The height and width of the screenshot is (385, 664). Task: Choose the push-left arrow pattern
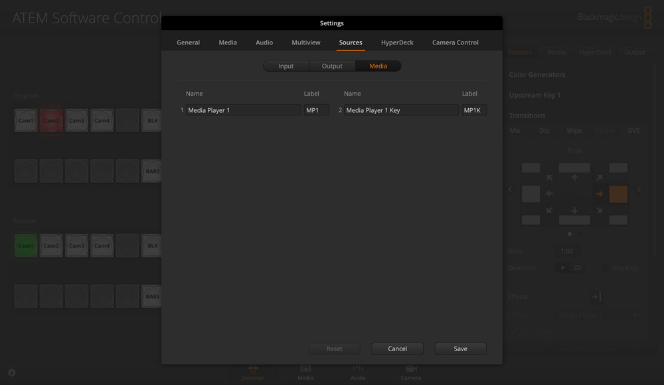tap(549, 194)
